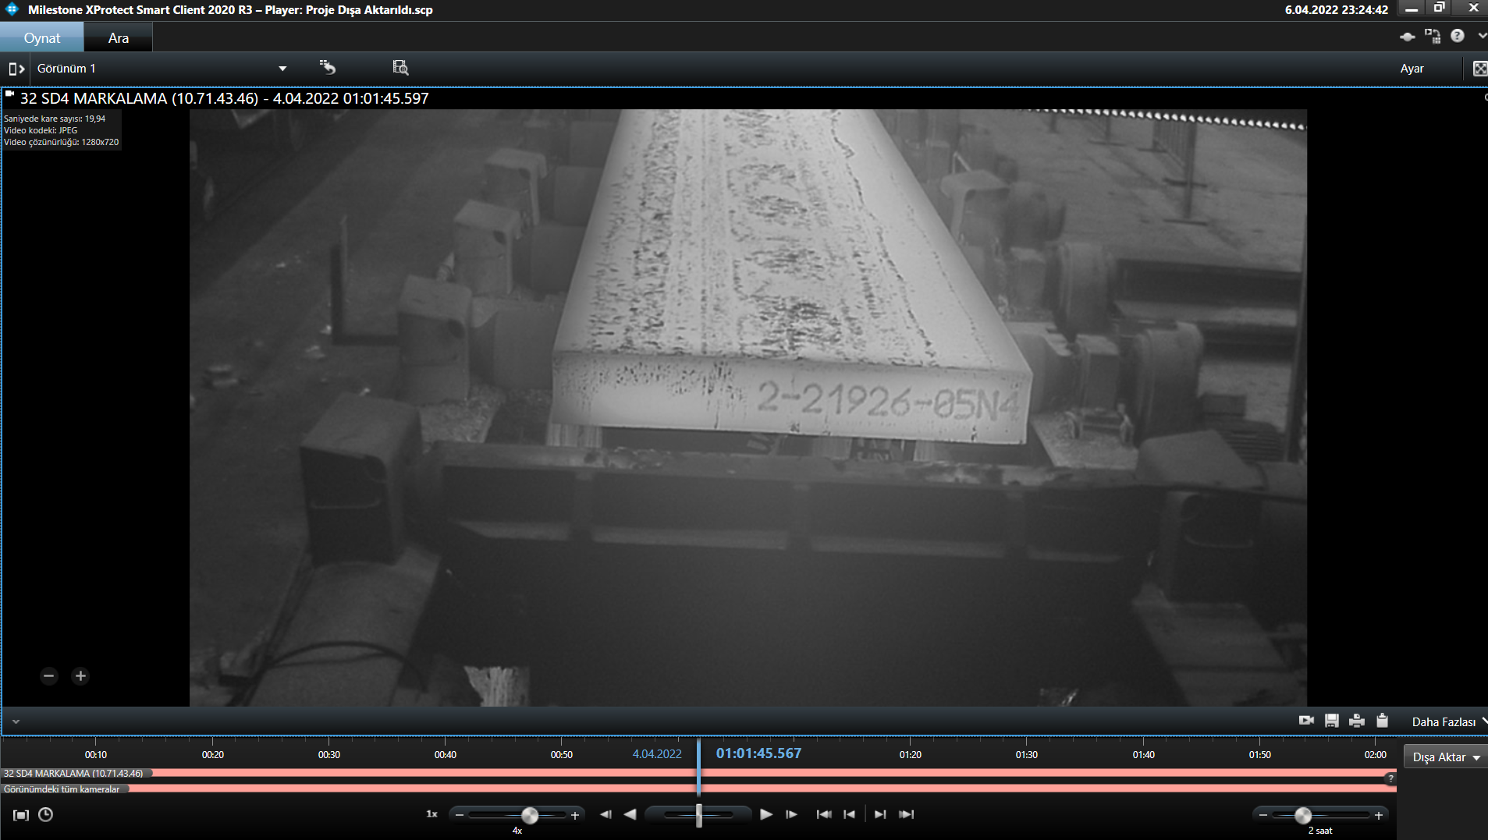Toggle full screen mode icon
Screen dimensions: 1488x840
1479,69
